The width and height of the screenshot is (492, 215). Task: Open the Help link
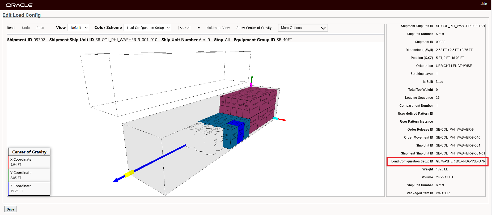point(483,3)
